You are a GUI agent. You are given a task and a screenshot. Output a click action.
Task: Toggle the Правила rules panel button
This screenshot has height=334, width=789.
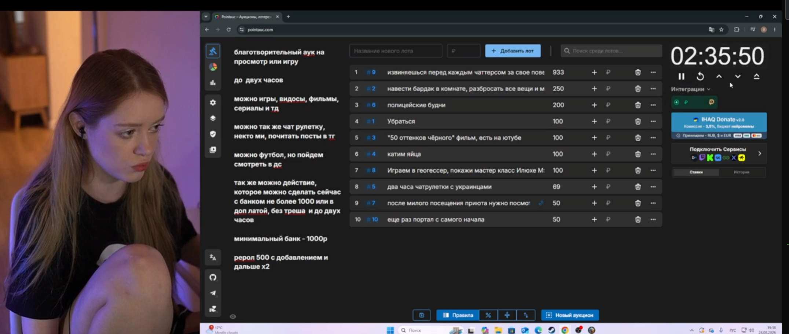tap(458, 315)
